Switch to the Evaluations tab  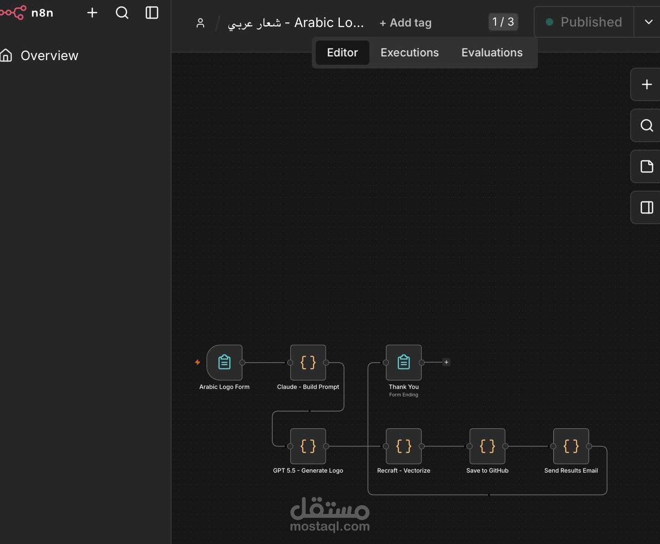tap(492, 53)
